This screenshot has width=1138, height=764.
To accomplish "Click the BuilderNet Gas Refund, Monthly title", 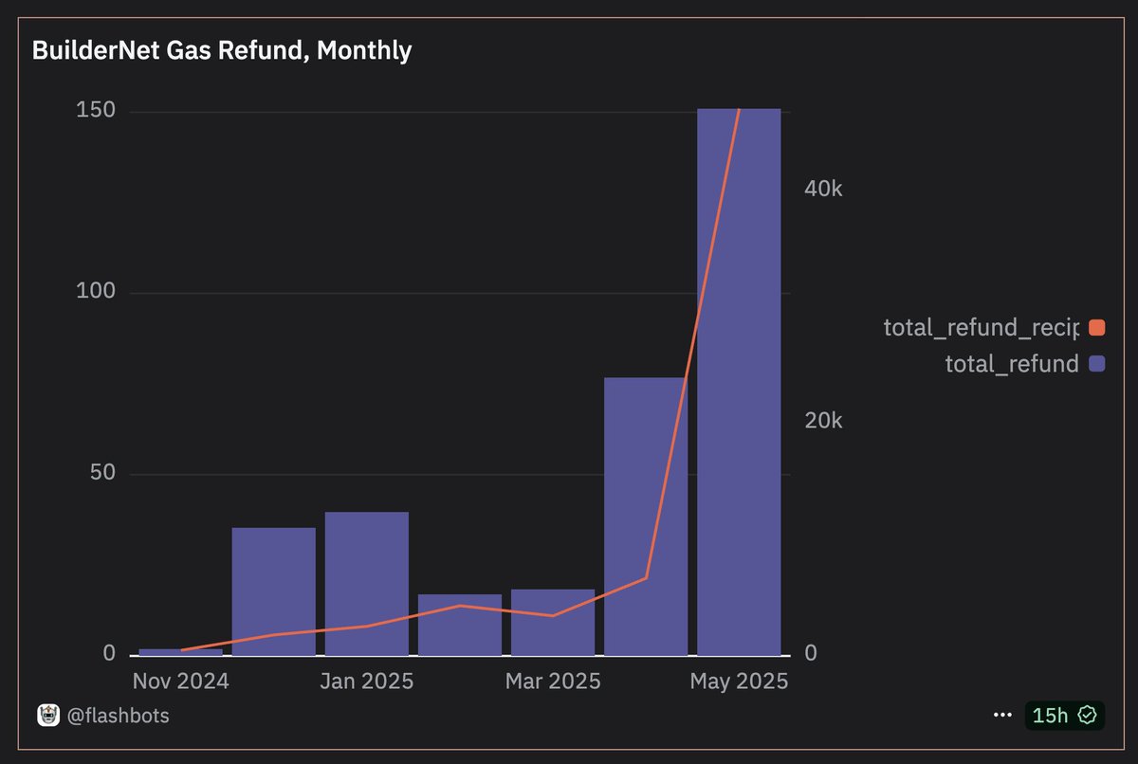I will [x=222, y=49].
